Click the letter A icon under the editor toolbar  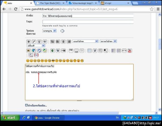coord(31,55)
